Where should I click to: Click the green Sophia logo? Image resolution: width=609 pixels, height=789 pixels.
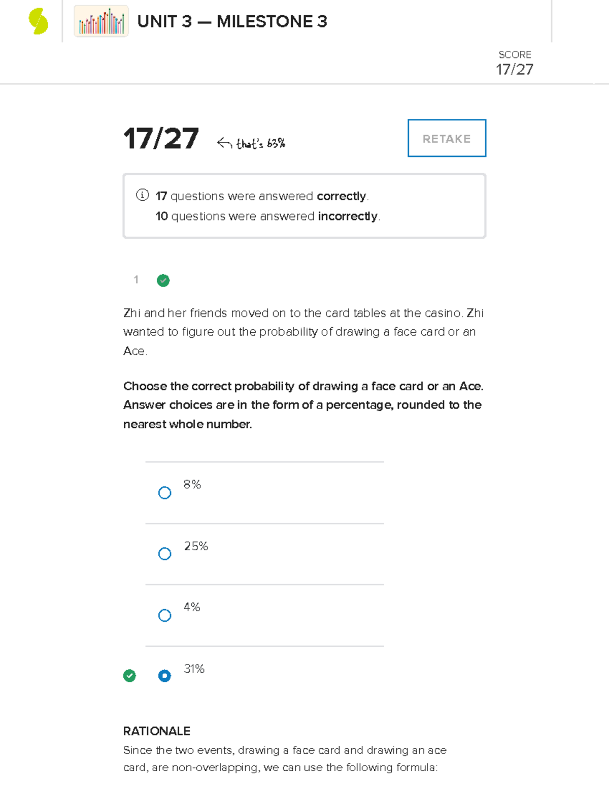tap(38, 22)
